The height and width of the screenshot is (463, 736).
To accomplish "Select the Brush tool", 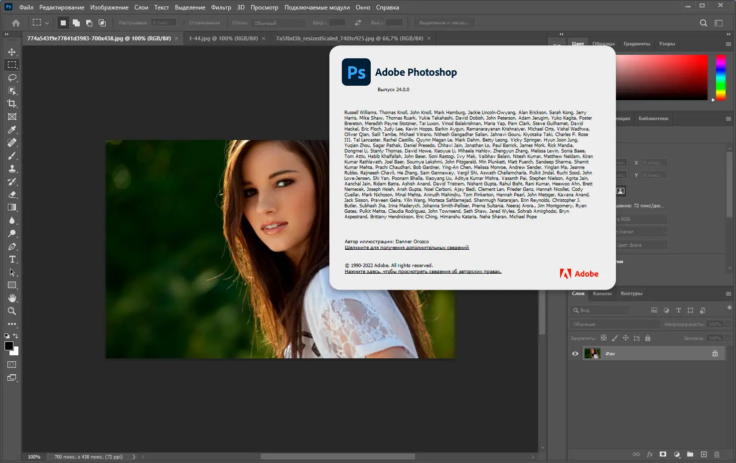I will click(12, 155).
